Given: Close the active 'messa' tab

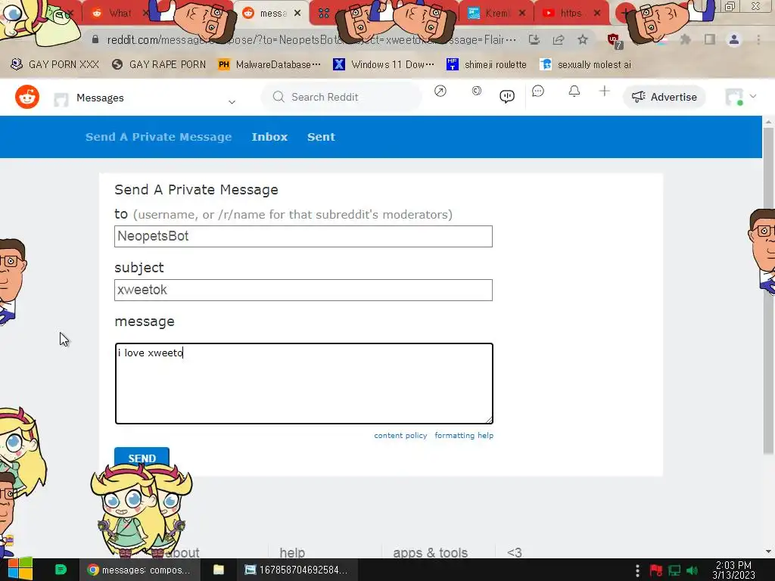Looking at the screenshot, I should 297,14.
